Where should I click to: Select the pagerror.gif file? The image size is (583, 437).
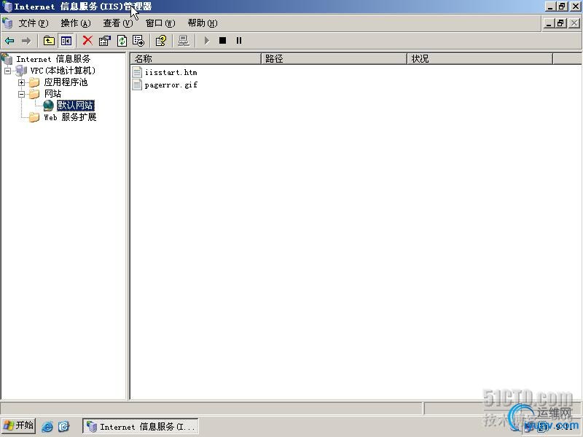click(x=171, y=85)
